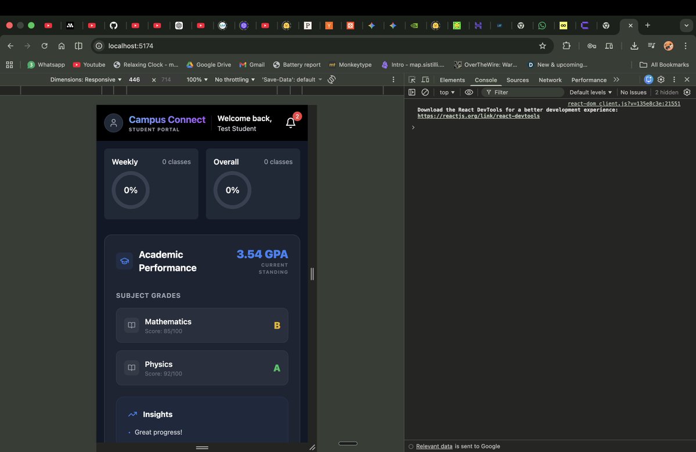Image resolution: width=696 pixels, height=452 pixels.
Task: Click the trending arrow Insights icon
Action: (132, 414)
